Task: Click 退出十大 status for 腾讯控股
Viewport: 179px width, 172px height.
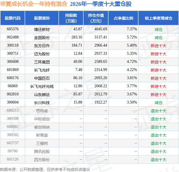Action: 159,152
